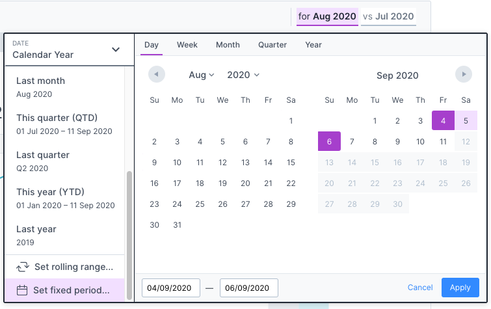Switch to the Week tab
Screen dimensions: 491x309
point(187,45)
